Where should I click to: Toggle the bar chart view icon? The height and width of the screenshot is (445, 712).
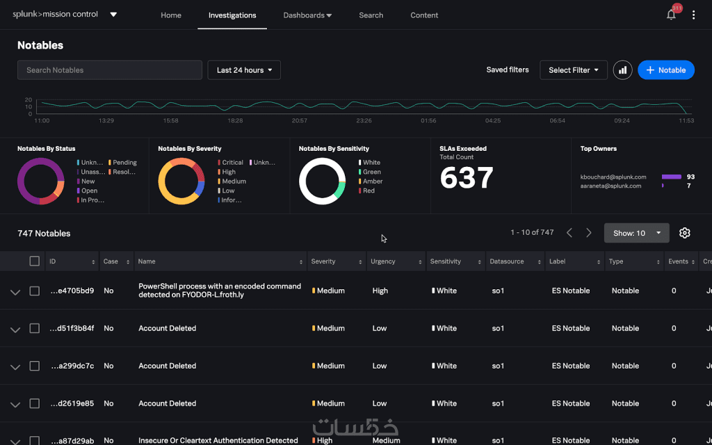(622, 70)
